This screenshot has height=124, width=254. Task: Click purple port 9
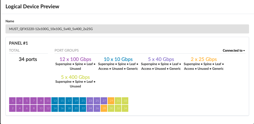(41, 101)
